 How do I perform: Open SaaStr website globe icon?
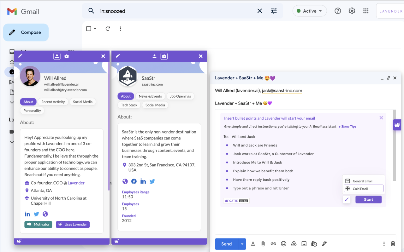(125, 181)
